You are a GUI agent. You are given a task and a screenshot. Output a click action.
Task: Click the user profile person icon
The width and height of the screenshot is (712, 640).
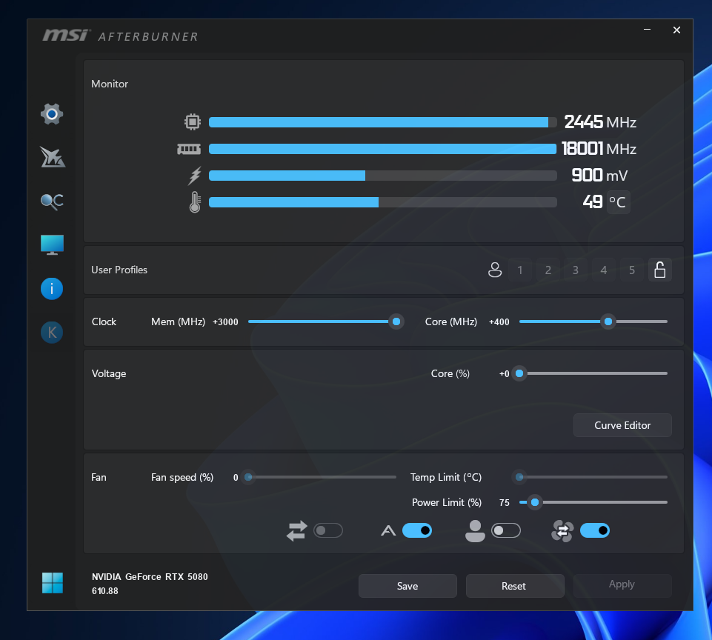pyautogui.click(x=495, y=270)
